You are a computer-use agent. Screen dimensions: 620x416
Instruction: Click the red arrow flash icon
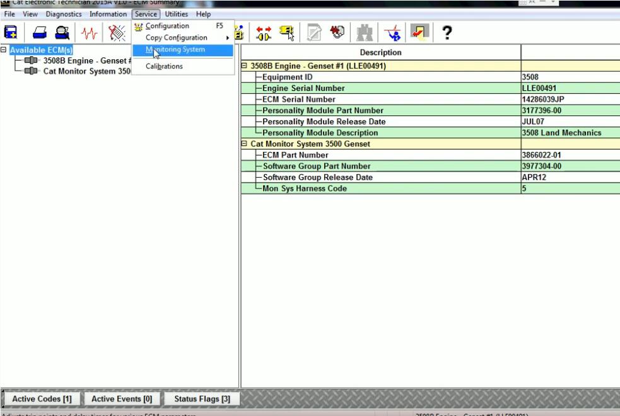(x=419, y=32)
